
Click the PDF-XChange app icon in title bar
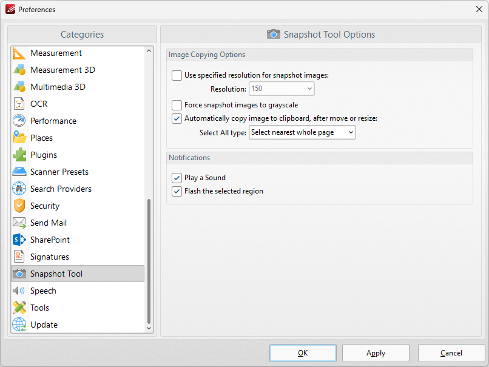[x=10, y=9]
